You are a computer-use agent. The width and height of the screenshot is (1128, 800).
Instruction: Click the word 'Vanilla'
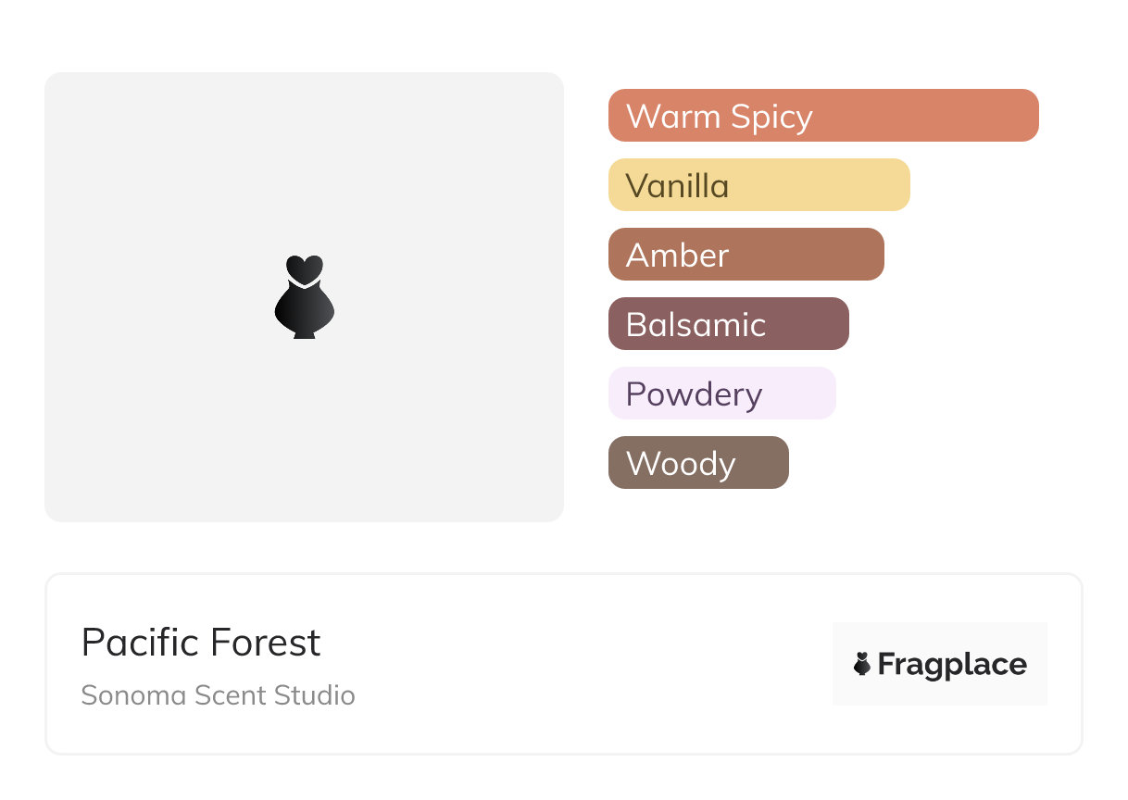677,186
